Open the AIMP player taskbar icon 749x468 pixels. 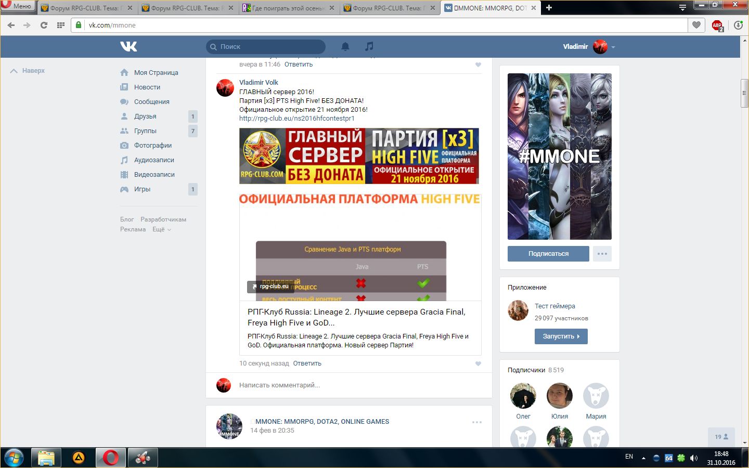coord(79,458)
